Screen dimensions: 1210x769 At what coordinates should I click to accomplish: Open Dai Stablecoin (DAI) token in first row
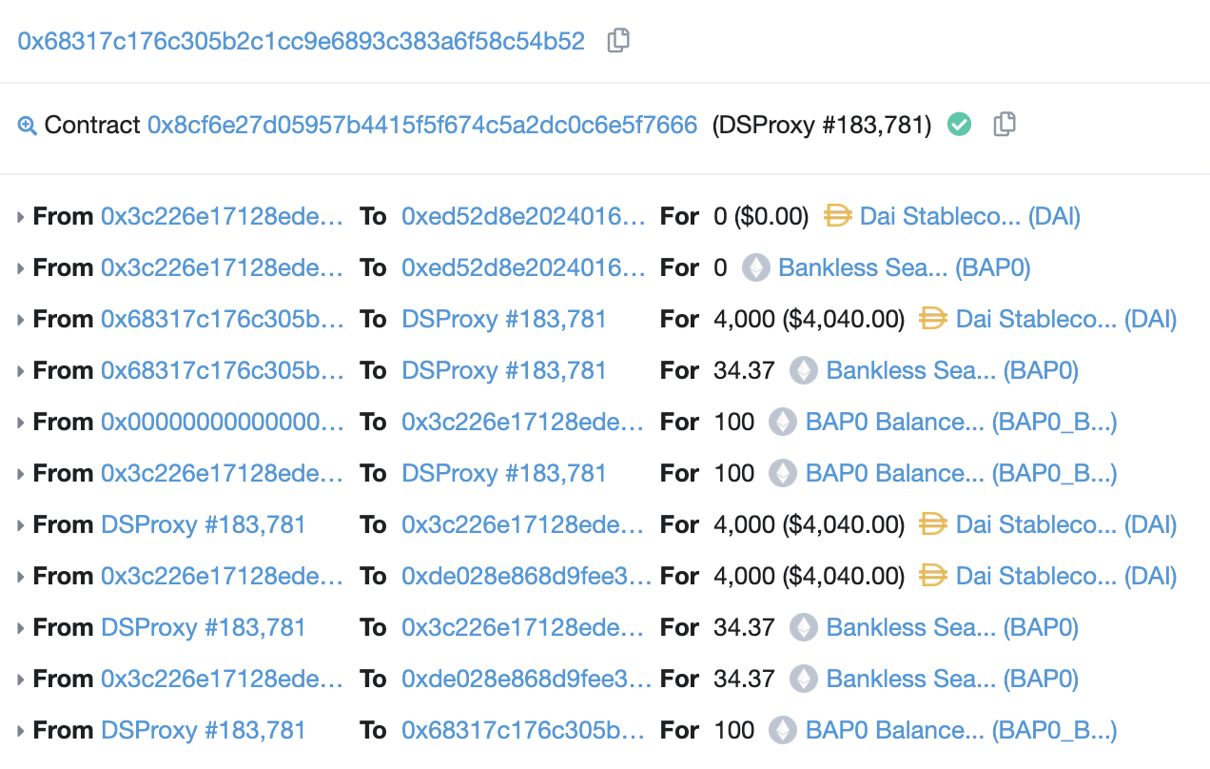pos(969,217)
